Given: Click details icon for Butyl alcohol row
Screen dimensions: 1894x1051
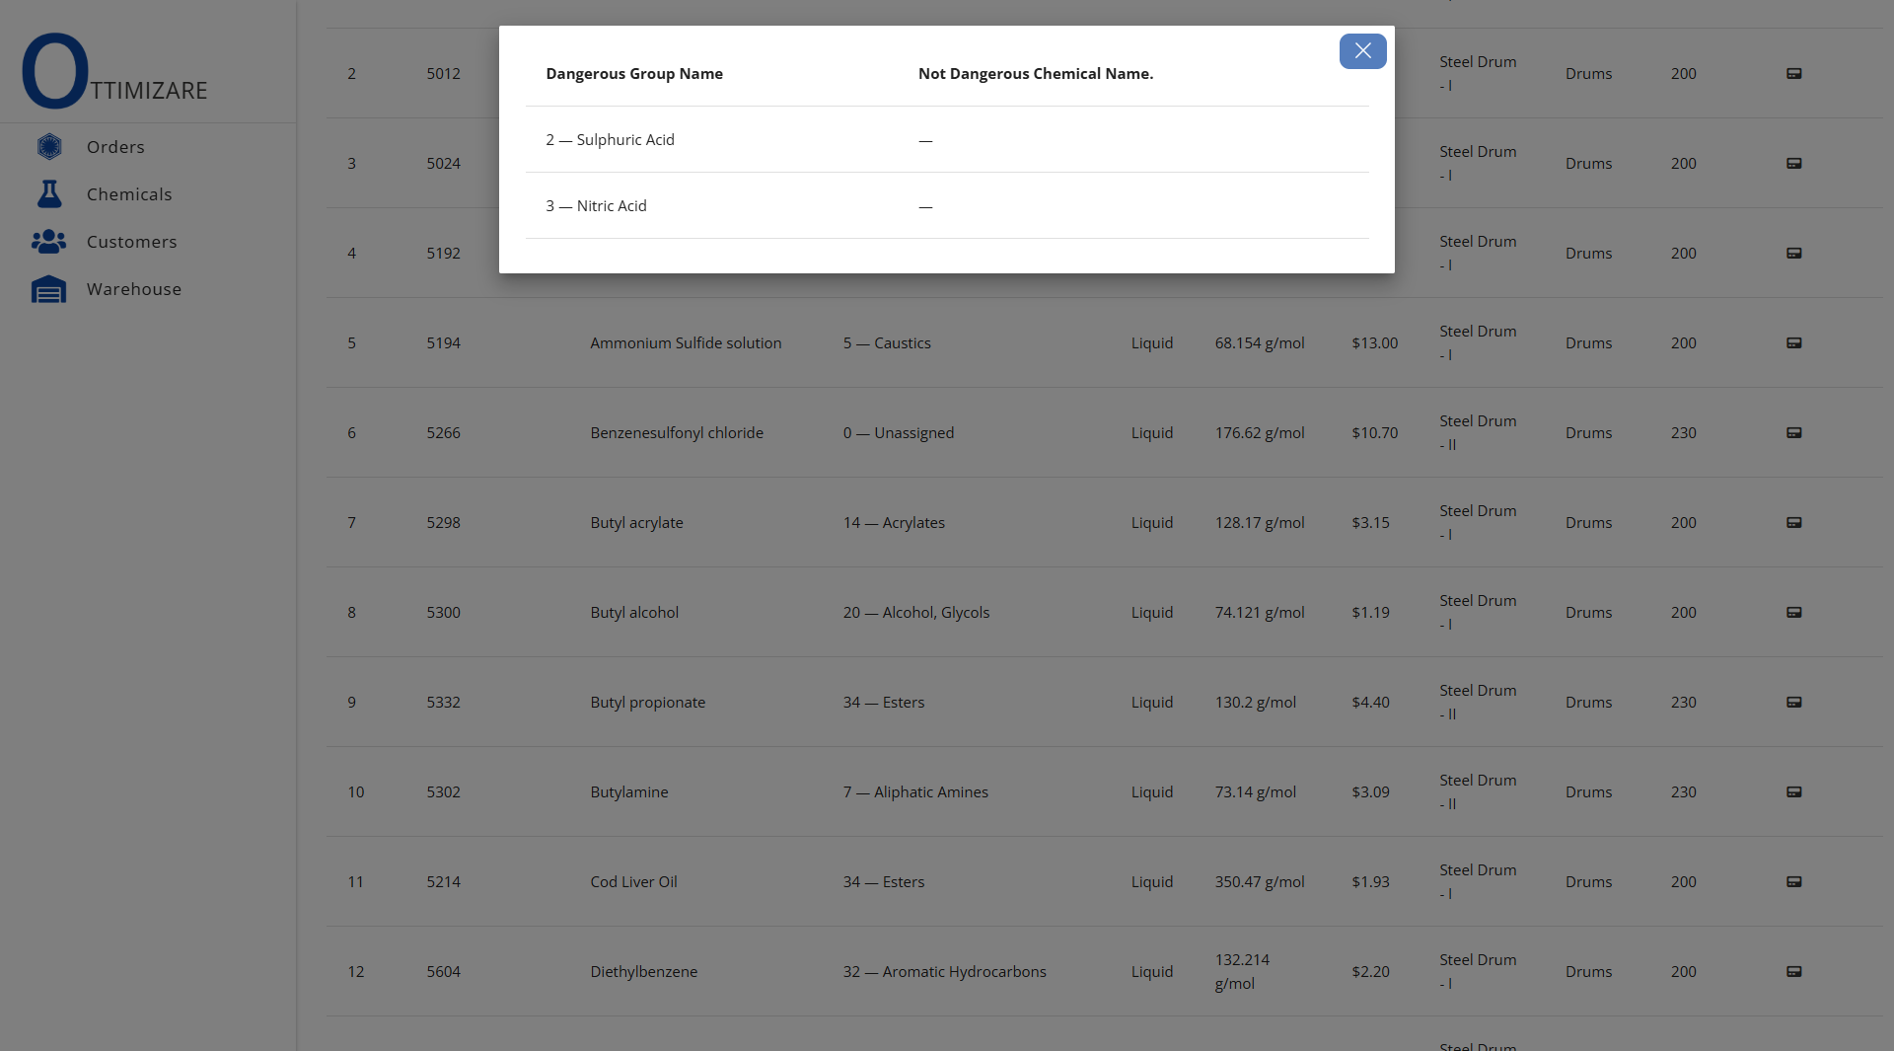Looking at the screenshot, I should (x=1794, y=613).
